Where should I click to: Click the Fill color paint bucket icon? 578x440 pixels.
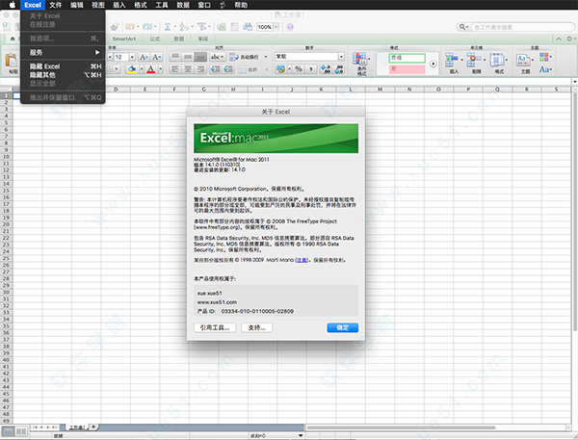[132, 69]
